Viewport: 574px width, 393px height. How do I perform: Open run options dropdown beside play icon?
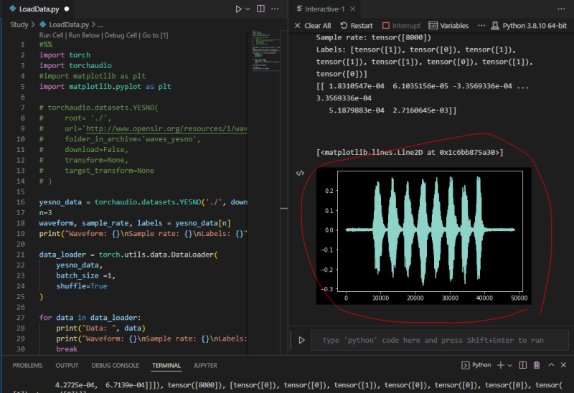(x=248, y=9)
